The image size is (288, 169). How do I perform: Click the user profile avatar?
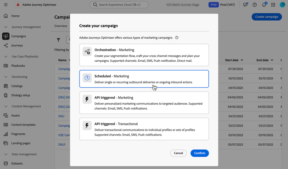pos(282,5)
